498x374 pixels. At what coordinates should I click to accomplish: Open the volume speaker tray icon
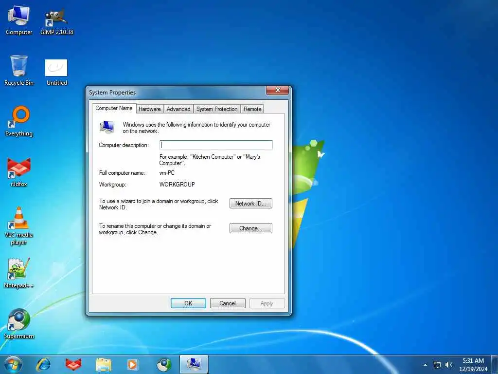pyautogui.click(x=448, y=365)
